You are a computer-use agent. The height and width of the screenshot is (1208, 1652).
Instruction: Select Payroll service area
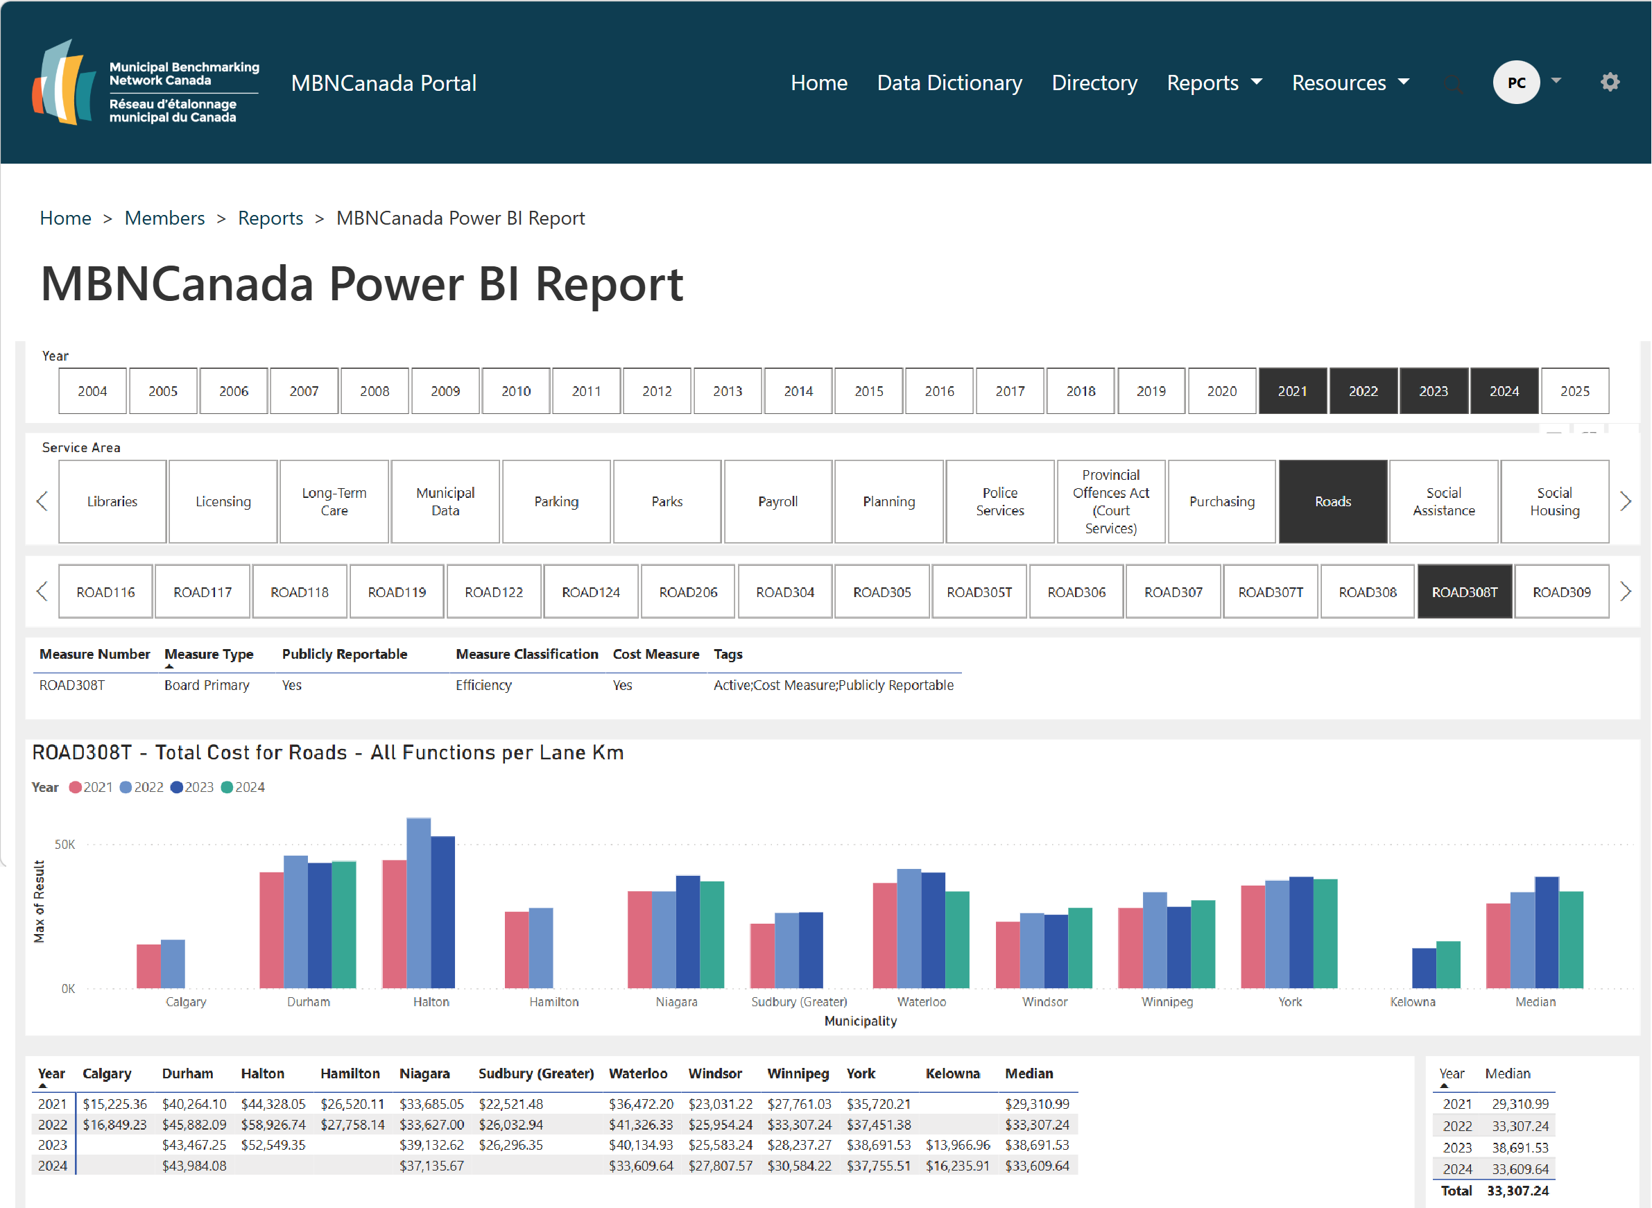point(778,501)
